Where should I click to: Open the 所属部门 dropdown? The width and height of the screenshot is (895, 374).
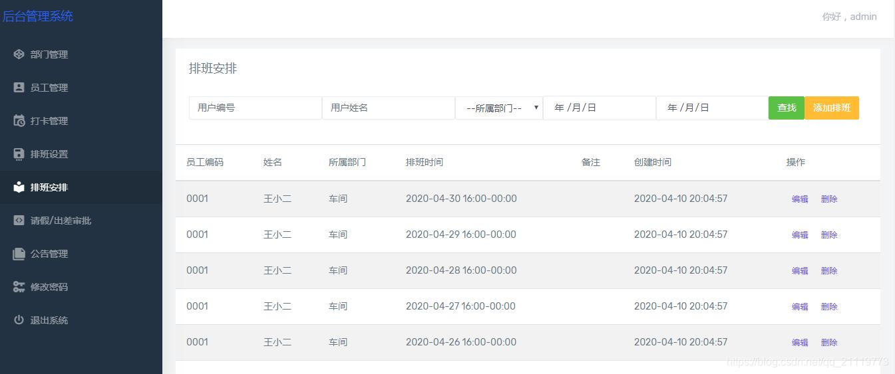click(x=499, y=108)
